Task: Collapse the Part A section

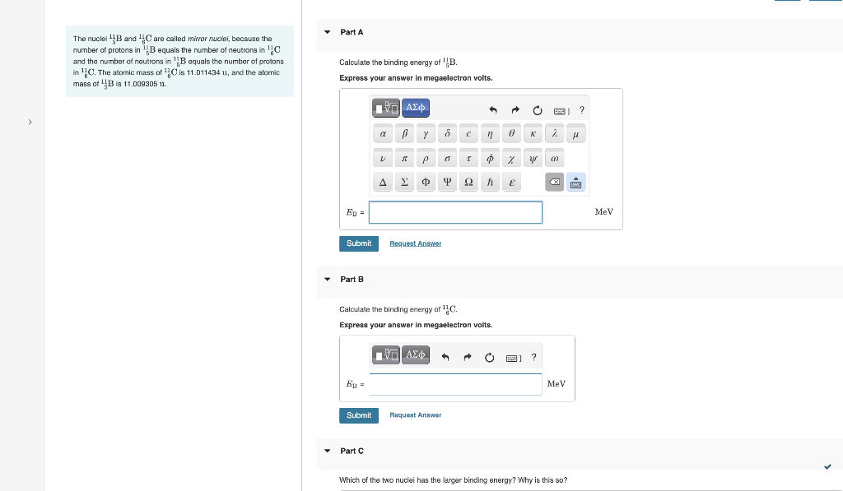Action: click(328, 32)
